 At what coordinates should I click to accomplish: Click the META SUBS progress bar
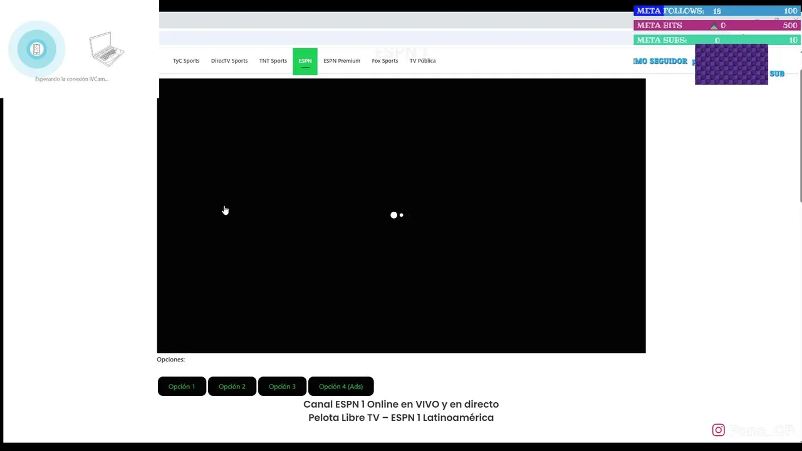(x=717, y=40)
